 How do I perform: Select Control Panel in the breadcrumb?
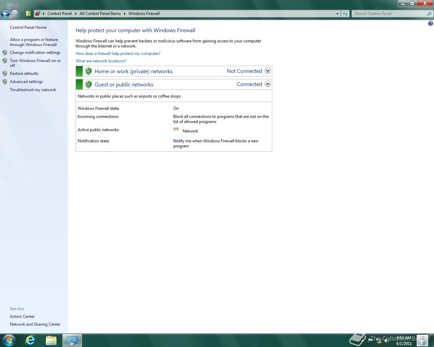(x=60, y=14)
